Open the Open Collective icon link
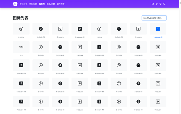 point(164,4)
